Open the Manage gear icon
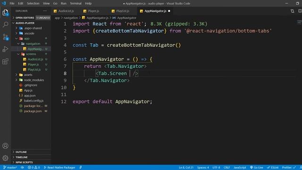The image size is (302, 170). coord(5,158)
